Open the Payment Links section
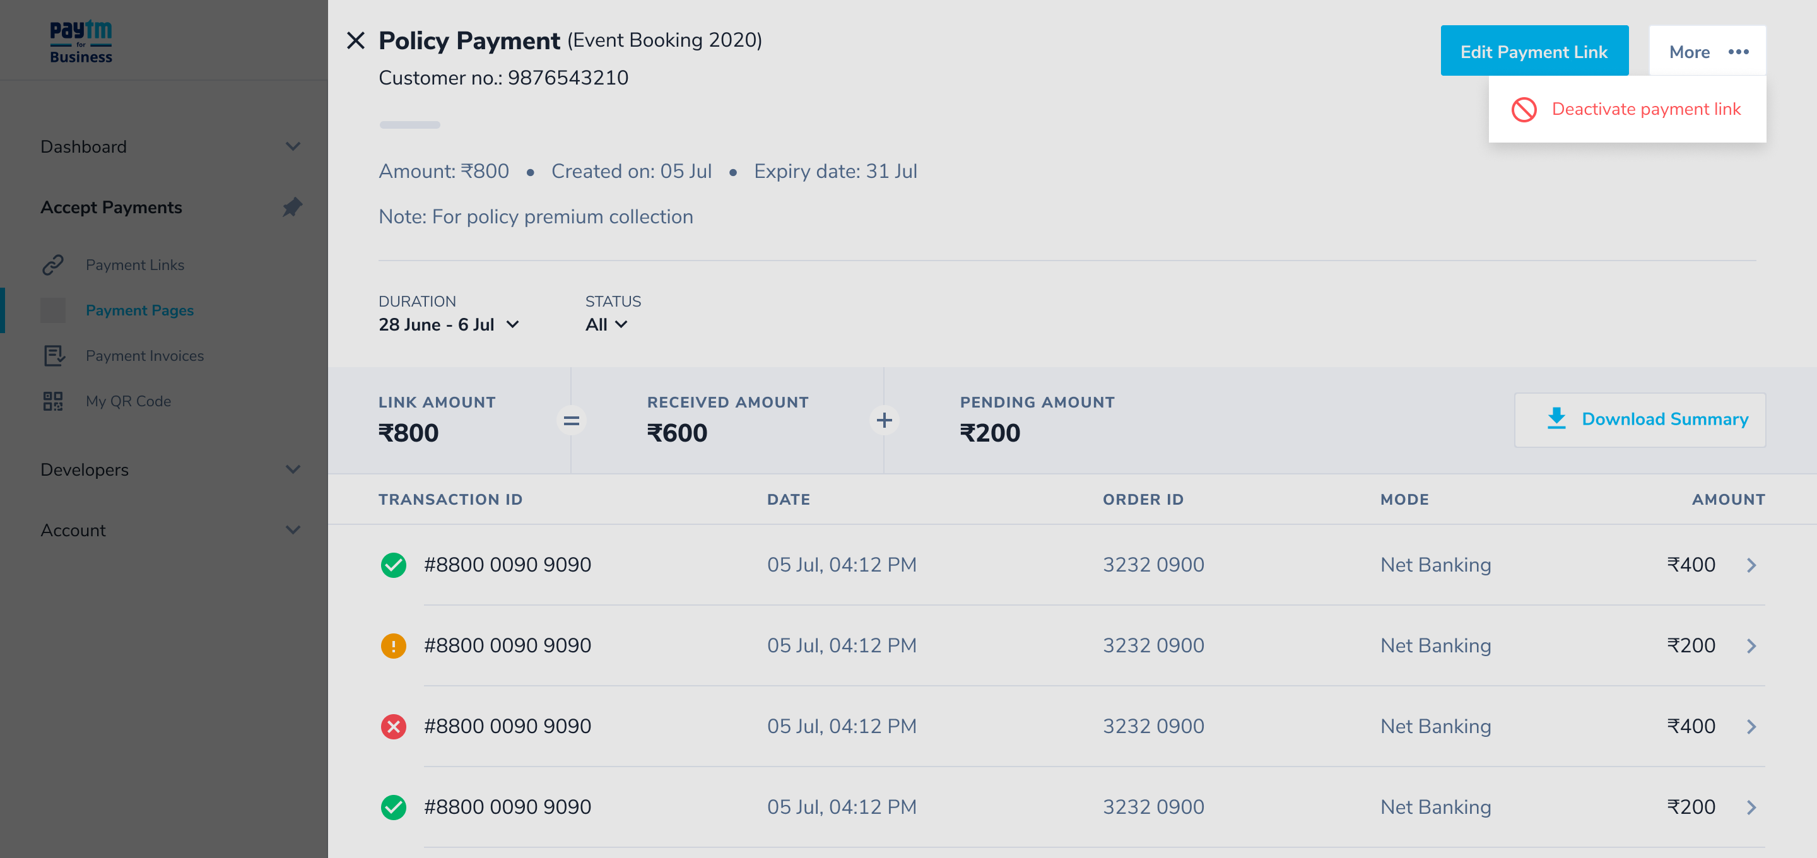This screenshot has width=1817, height=858. tap(135, 264)
